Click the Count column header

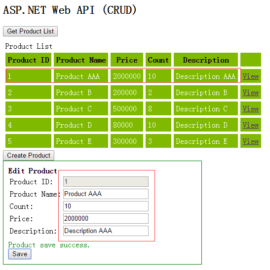[158, 60]
